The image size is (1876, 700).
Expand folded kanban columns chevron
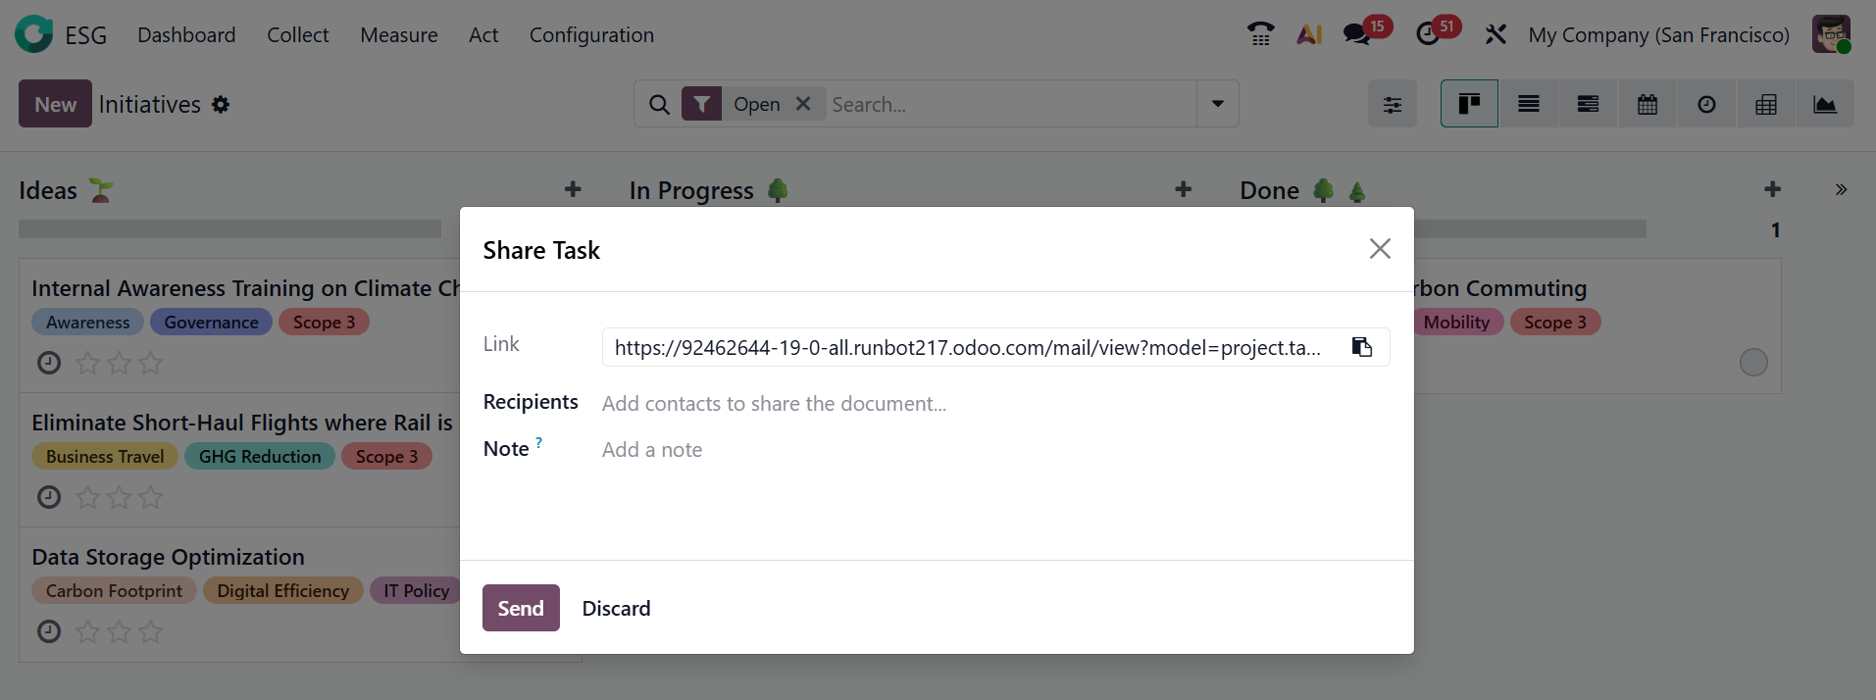coord(1841,189)
